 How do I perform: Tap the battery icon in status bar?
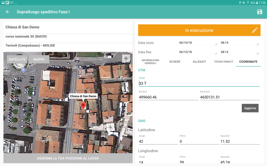(257, 3)
